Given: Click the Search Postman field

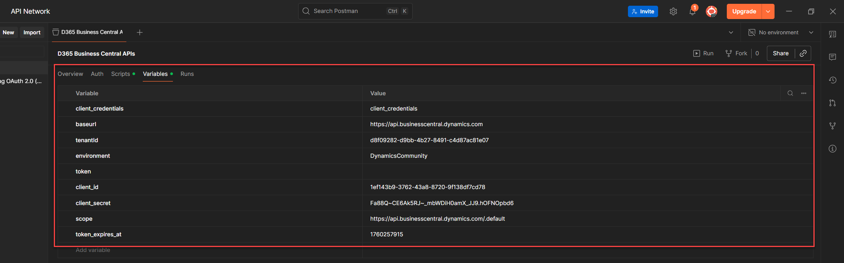Looking at the screenshot, I should tap(355, 11).
